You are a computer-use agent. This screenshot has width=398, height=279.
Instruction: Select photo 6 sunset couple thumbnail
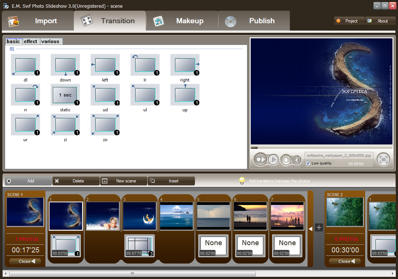[x=250, y=216]
